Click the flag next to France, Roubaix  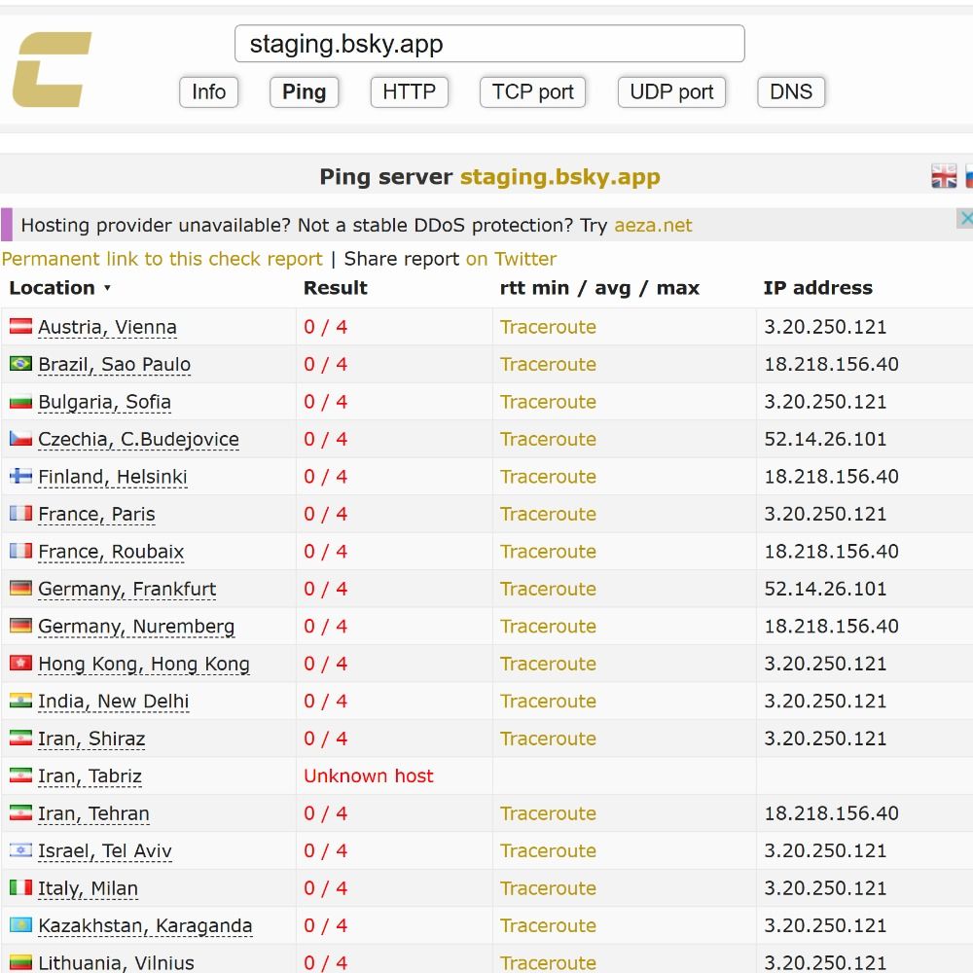point(20,551)
